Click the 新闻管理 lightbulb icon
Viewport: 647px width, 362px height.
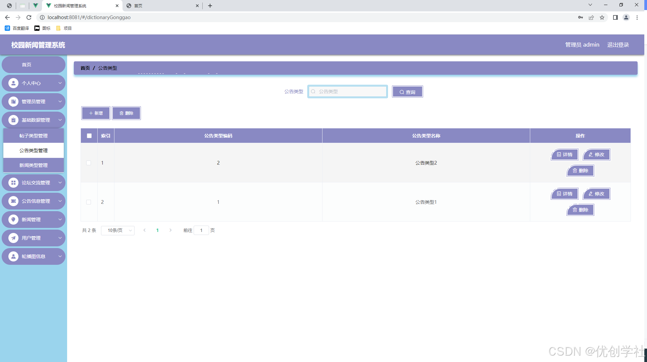coord(13,220)
